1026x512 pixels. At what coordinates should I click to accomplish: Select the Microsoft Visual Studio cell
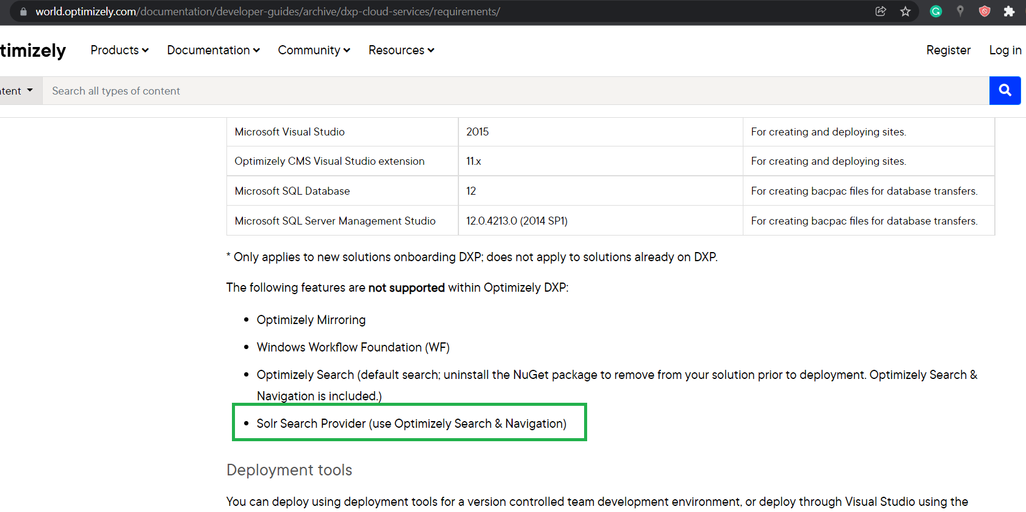tap(342, 132)
